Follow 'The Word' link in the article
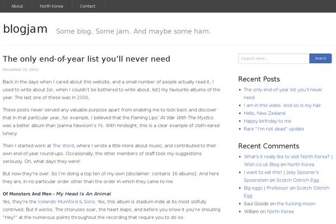 pyautogui.click(x=63, y=146)
